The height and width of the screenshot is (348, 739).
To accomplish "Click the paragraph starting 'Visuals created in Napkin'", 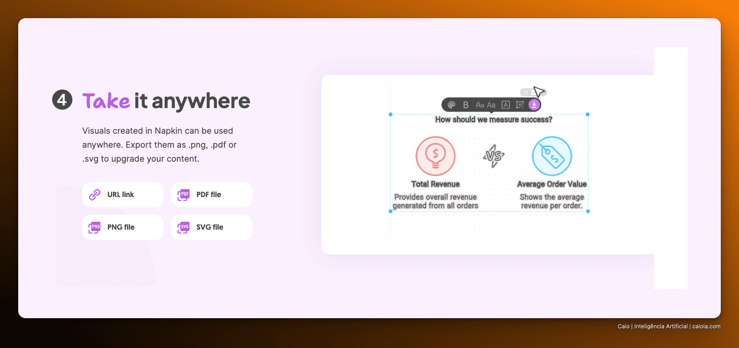I will tap(159, 145).
